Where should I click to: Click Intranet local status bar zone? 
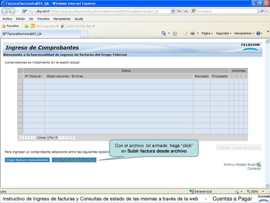pos(201,191)
